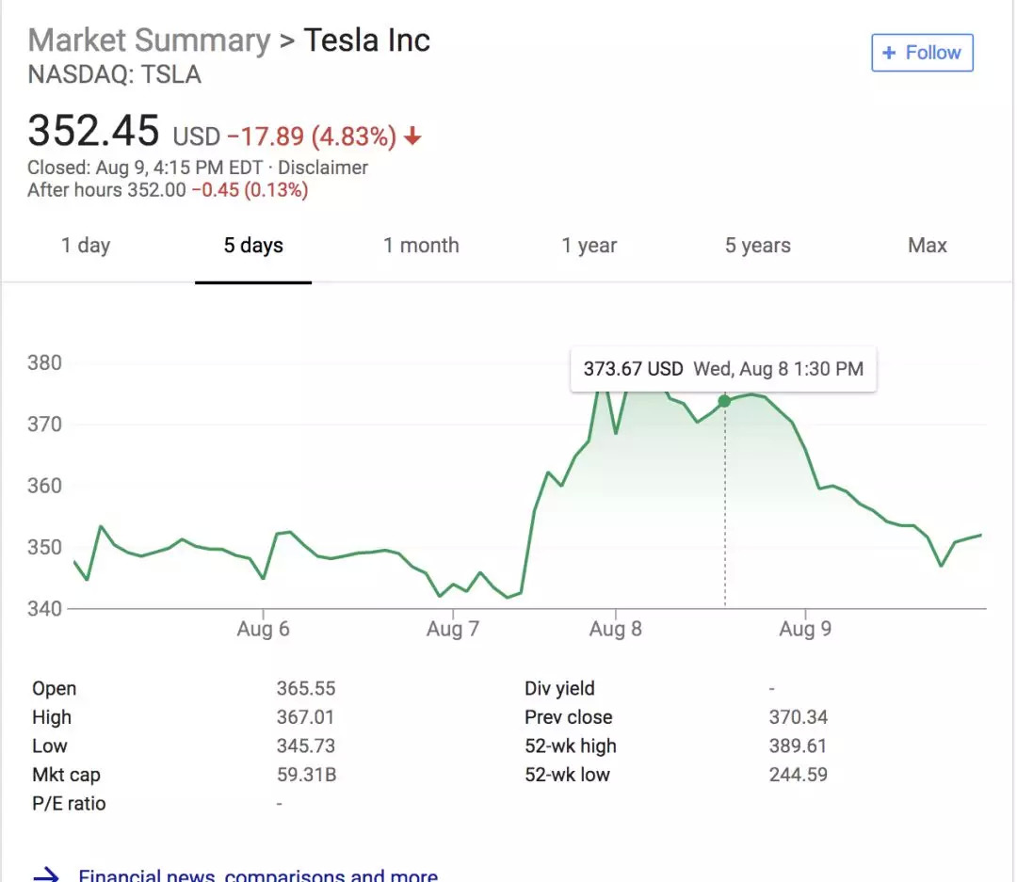Click the Aug 6 date label
Viewport: 1017px width, 882px height.
[x=263, y=629]
